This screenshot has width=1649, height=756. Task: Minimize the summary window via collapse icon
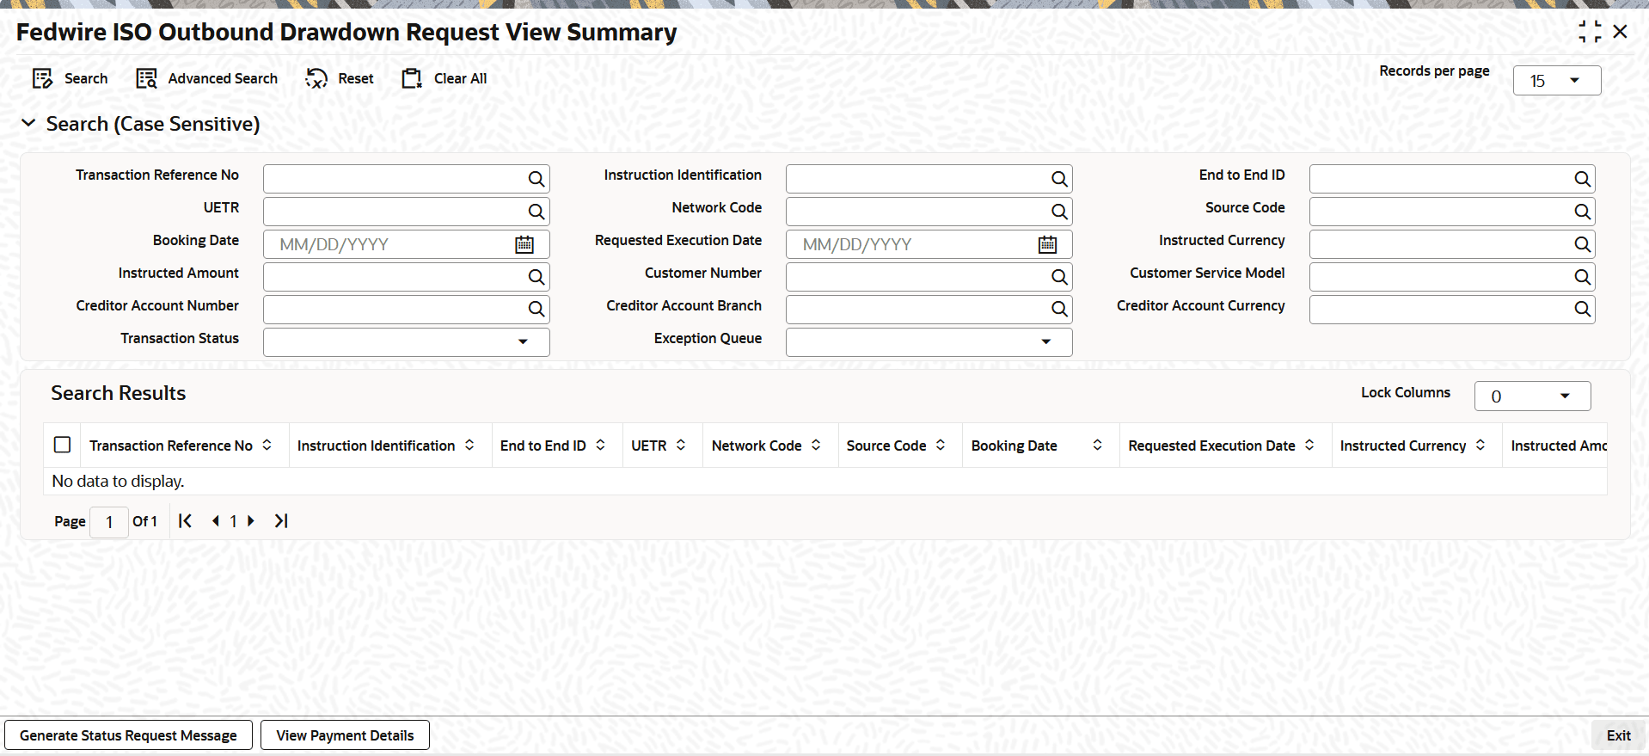click(1590, 32)
